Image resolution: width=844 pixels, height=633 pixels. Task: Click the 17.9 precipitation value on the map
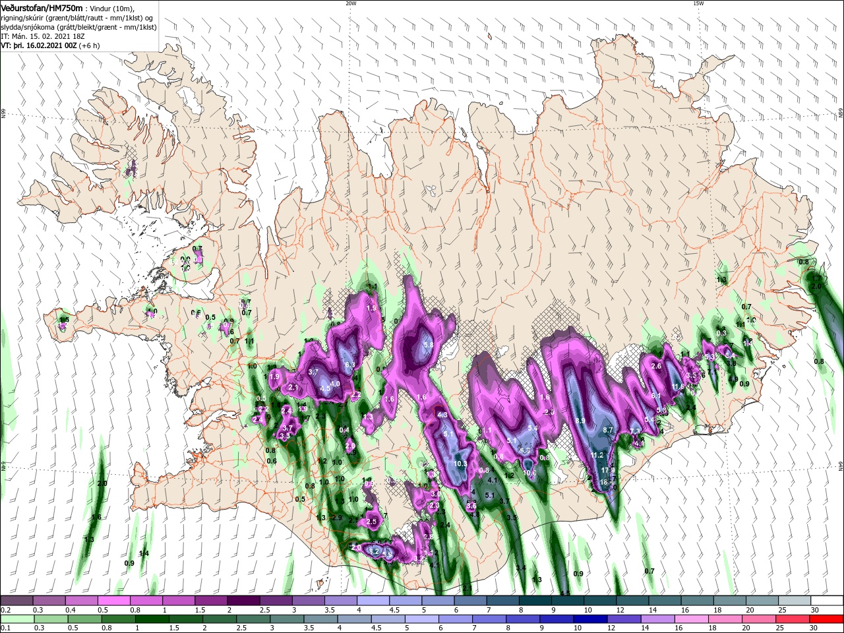click(x=609, y=470)
